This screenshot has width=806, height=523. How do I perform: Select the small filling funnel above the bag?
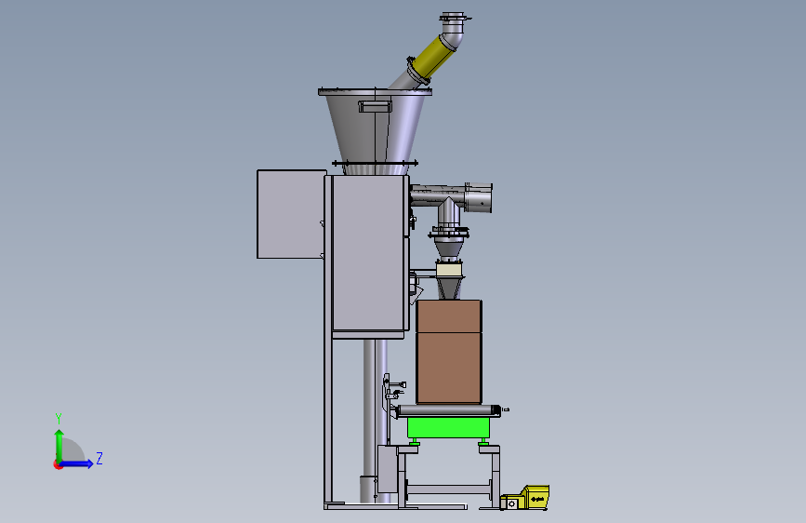point(449,288)
